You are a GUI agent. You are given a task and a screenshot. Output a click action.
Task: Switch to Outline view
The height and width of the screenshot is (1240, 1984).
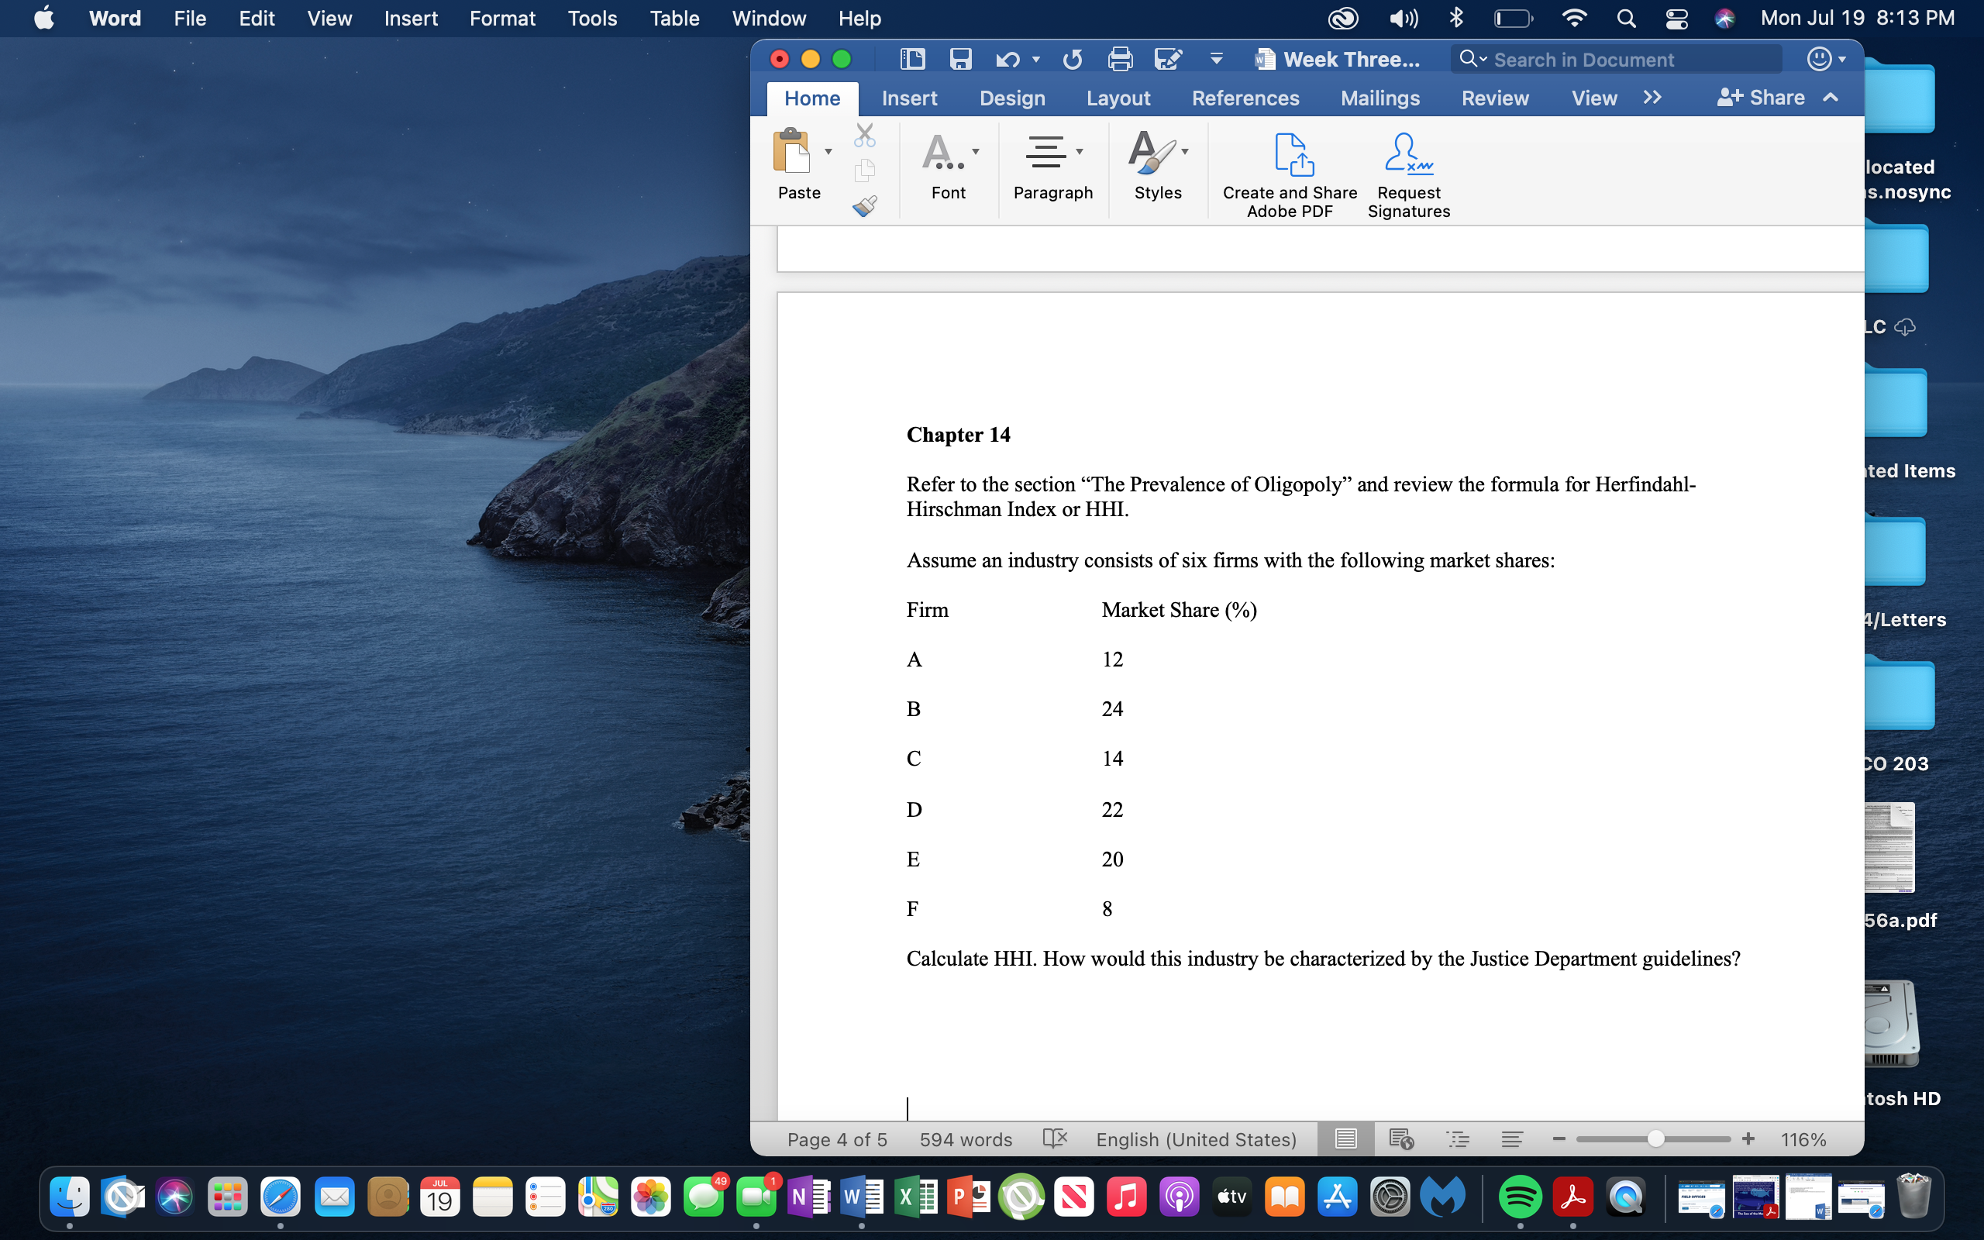pos(1459,1138)
